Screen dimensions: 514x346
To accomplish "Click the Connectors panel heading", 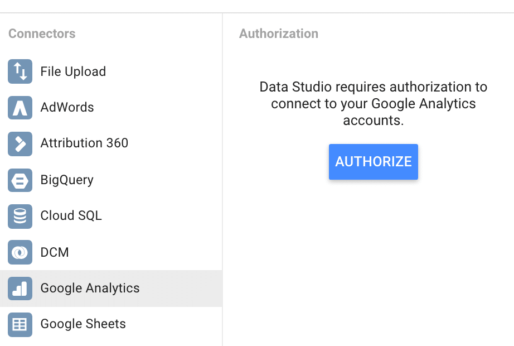I will pyautogui.click(x=42, y=33).
